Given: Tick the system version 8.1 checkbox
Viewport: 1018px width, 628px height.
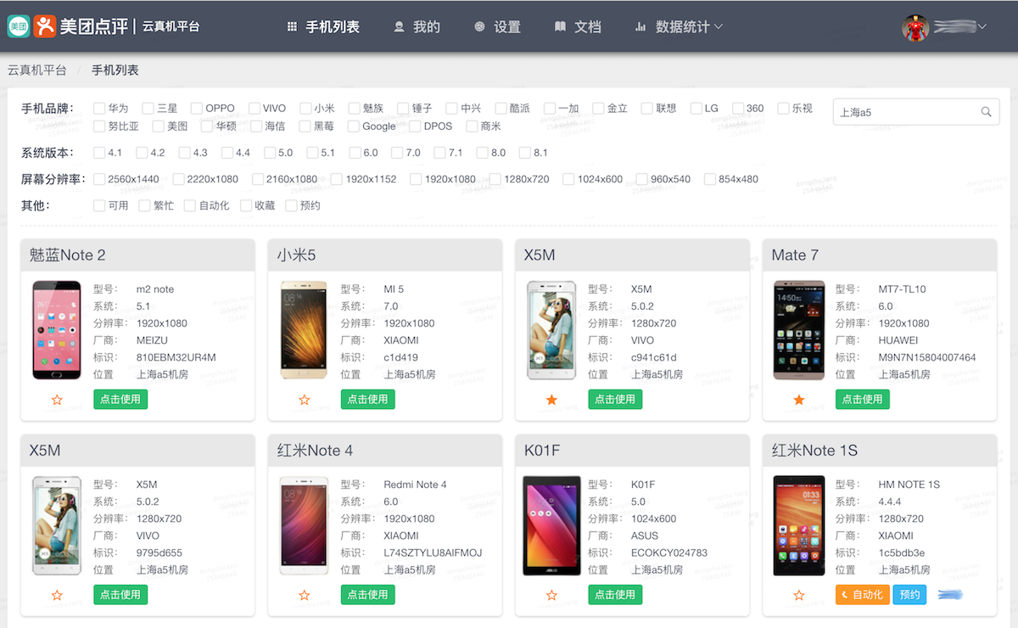Looking at the screenshot, I should (x=524, y=153).
